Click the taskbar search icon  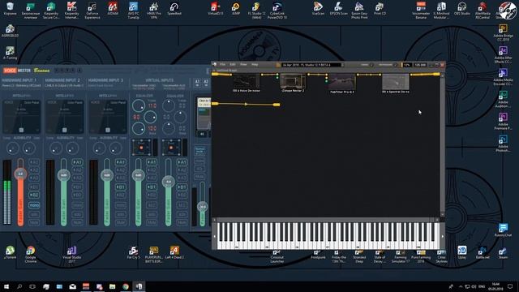click(19, 286)
